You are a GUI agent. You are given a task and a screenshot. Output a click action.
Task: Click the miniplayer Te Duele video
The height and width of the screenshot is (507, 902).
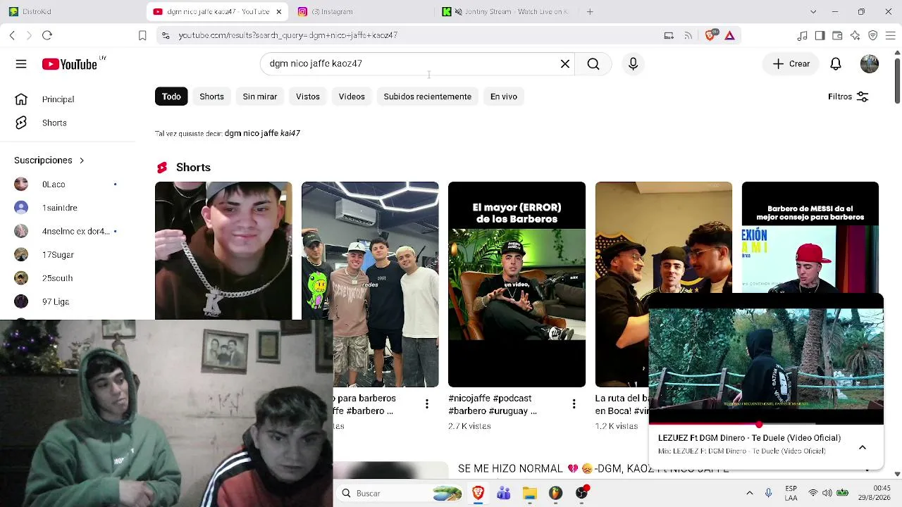766,359
